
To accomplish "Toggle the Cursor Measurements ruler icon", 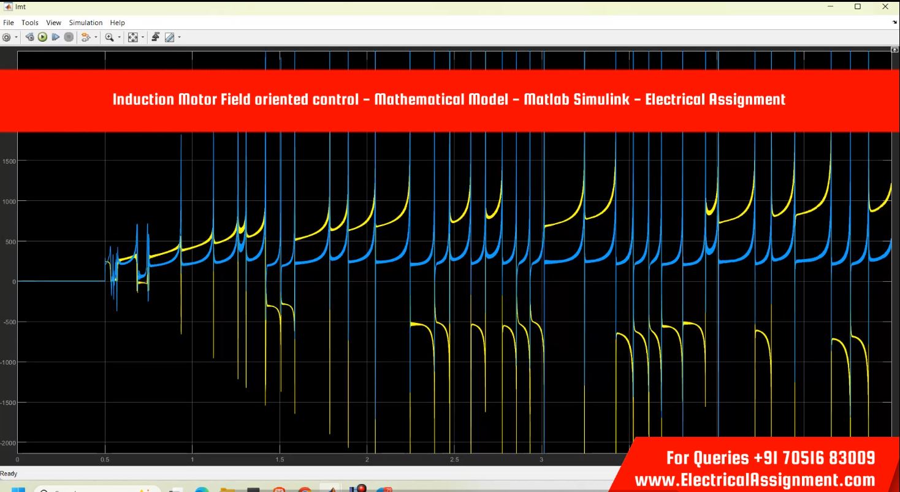I will [169, 37].
